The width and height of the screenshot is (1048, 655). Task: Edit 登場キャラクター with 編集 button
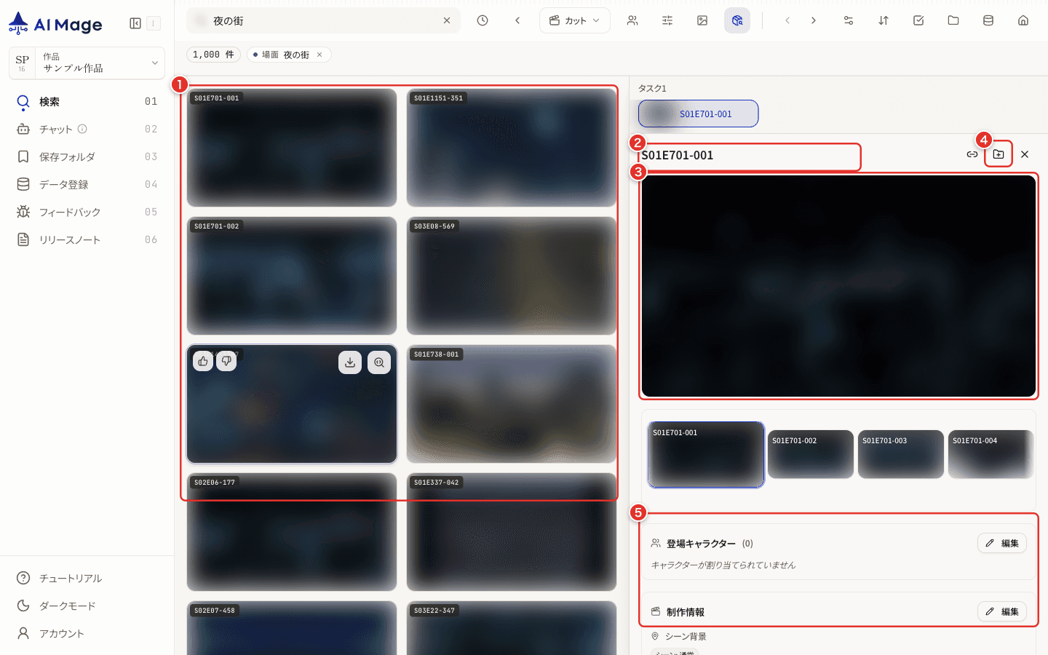pyautogui.click(x=1002, y=543)
